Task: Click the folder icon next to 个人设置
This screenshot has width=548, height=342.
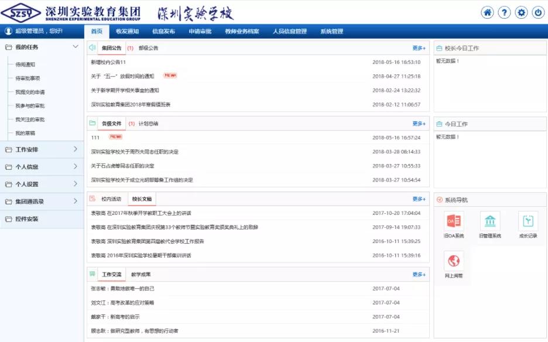Action: click(x=9, y=184)
